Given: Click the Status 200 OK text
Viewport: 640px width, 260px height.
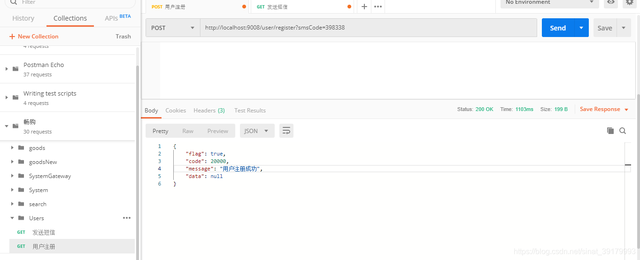Looking at the screenshot, I should [x=475, y=109].
